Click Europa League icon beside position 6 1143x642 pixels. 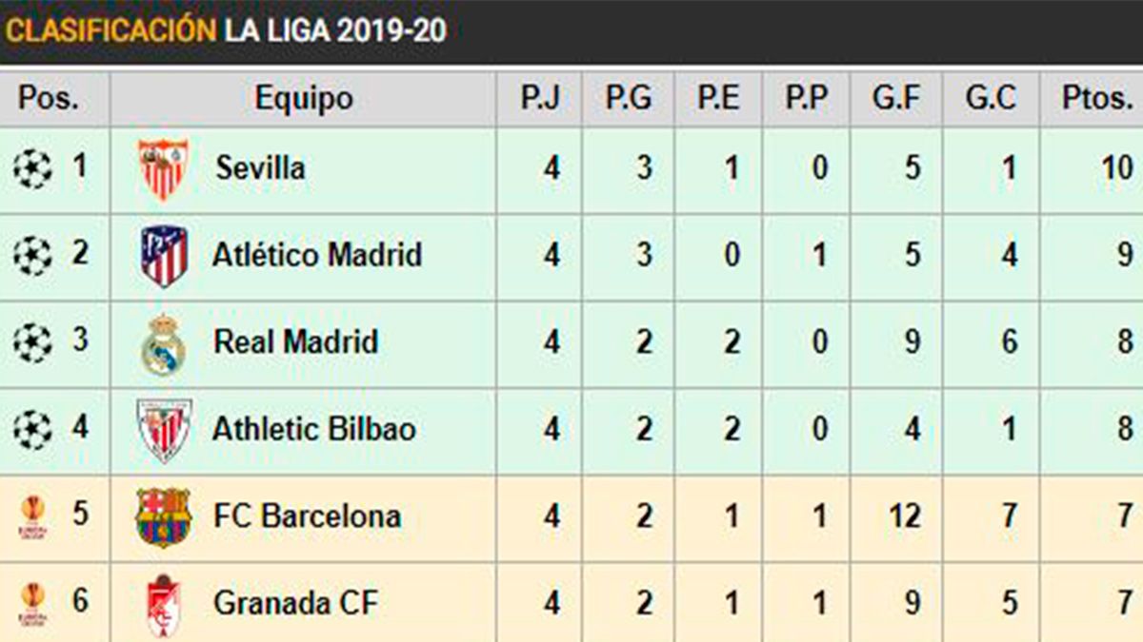point(32,604)
